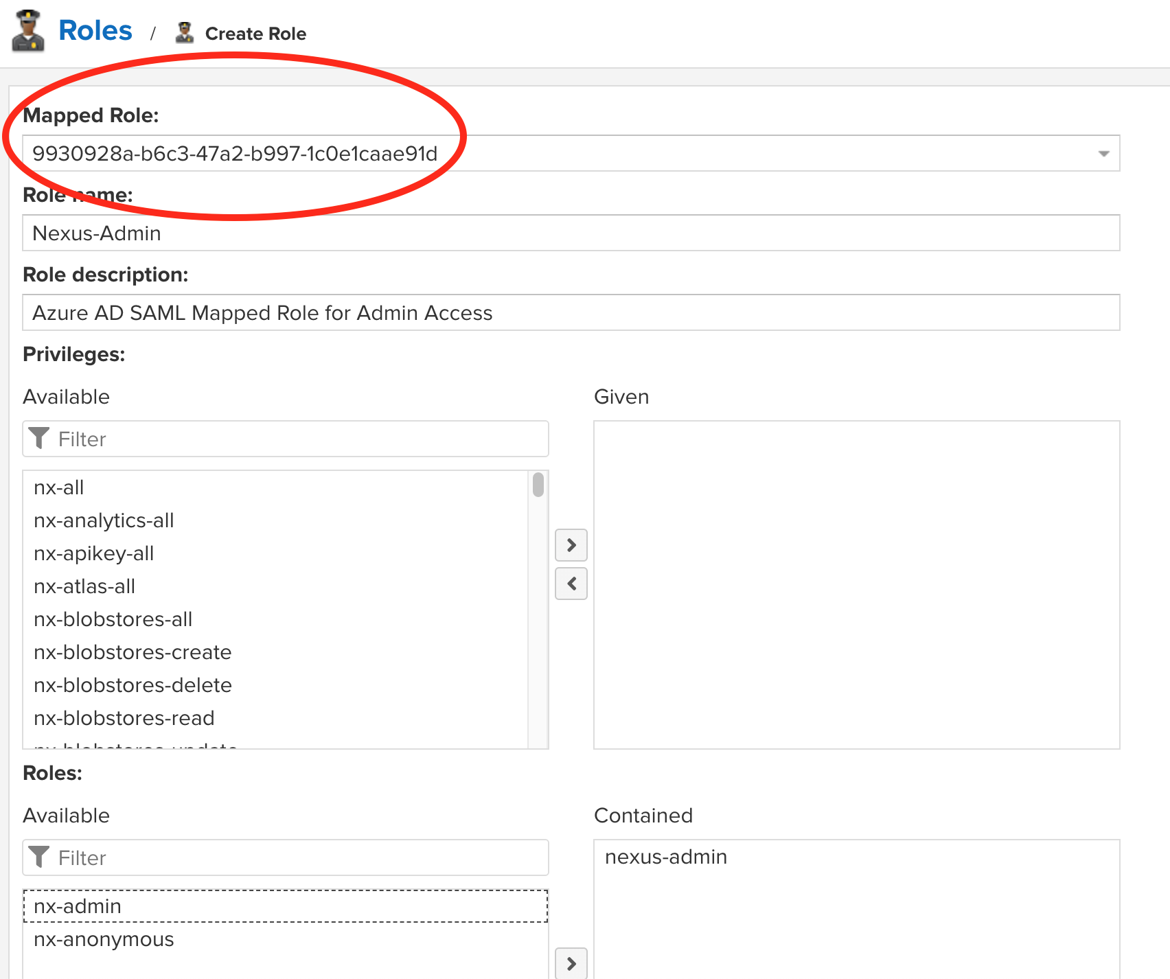Move selected role to Contained with arrow
Viewport: 1170px width, 979px height.
pyautogui.click(x=571, y=963)
